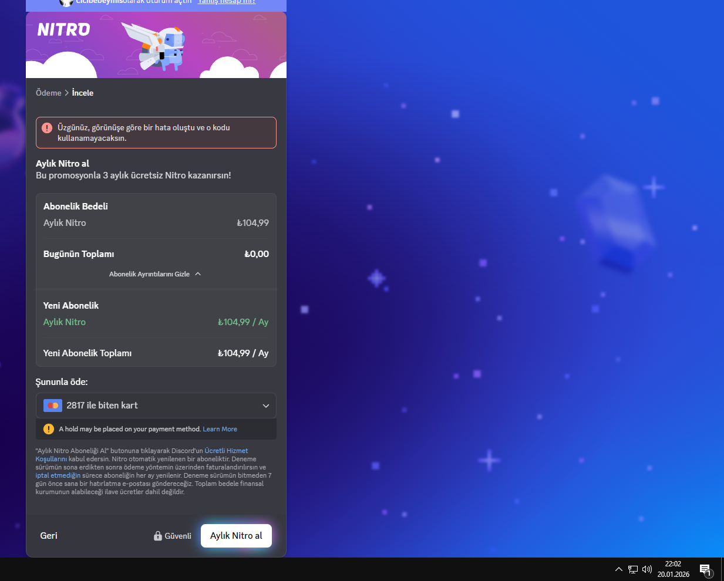Click the Güvenli padlock icon

coord(158,536)
